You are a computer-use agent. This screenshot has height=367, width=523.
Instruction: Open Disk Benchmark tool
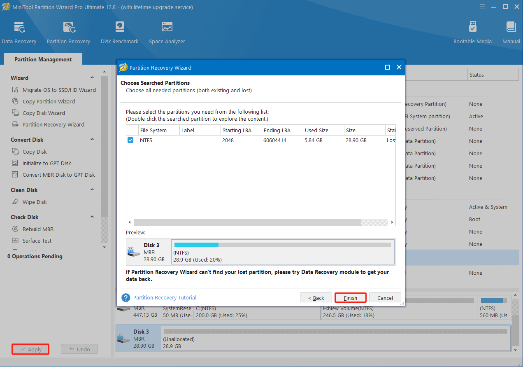[119, 28]
